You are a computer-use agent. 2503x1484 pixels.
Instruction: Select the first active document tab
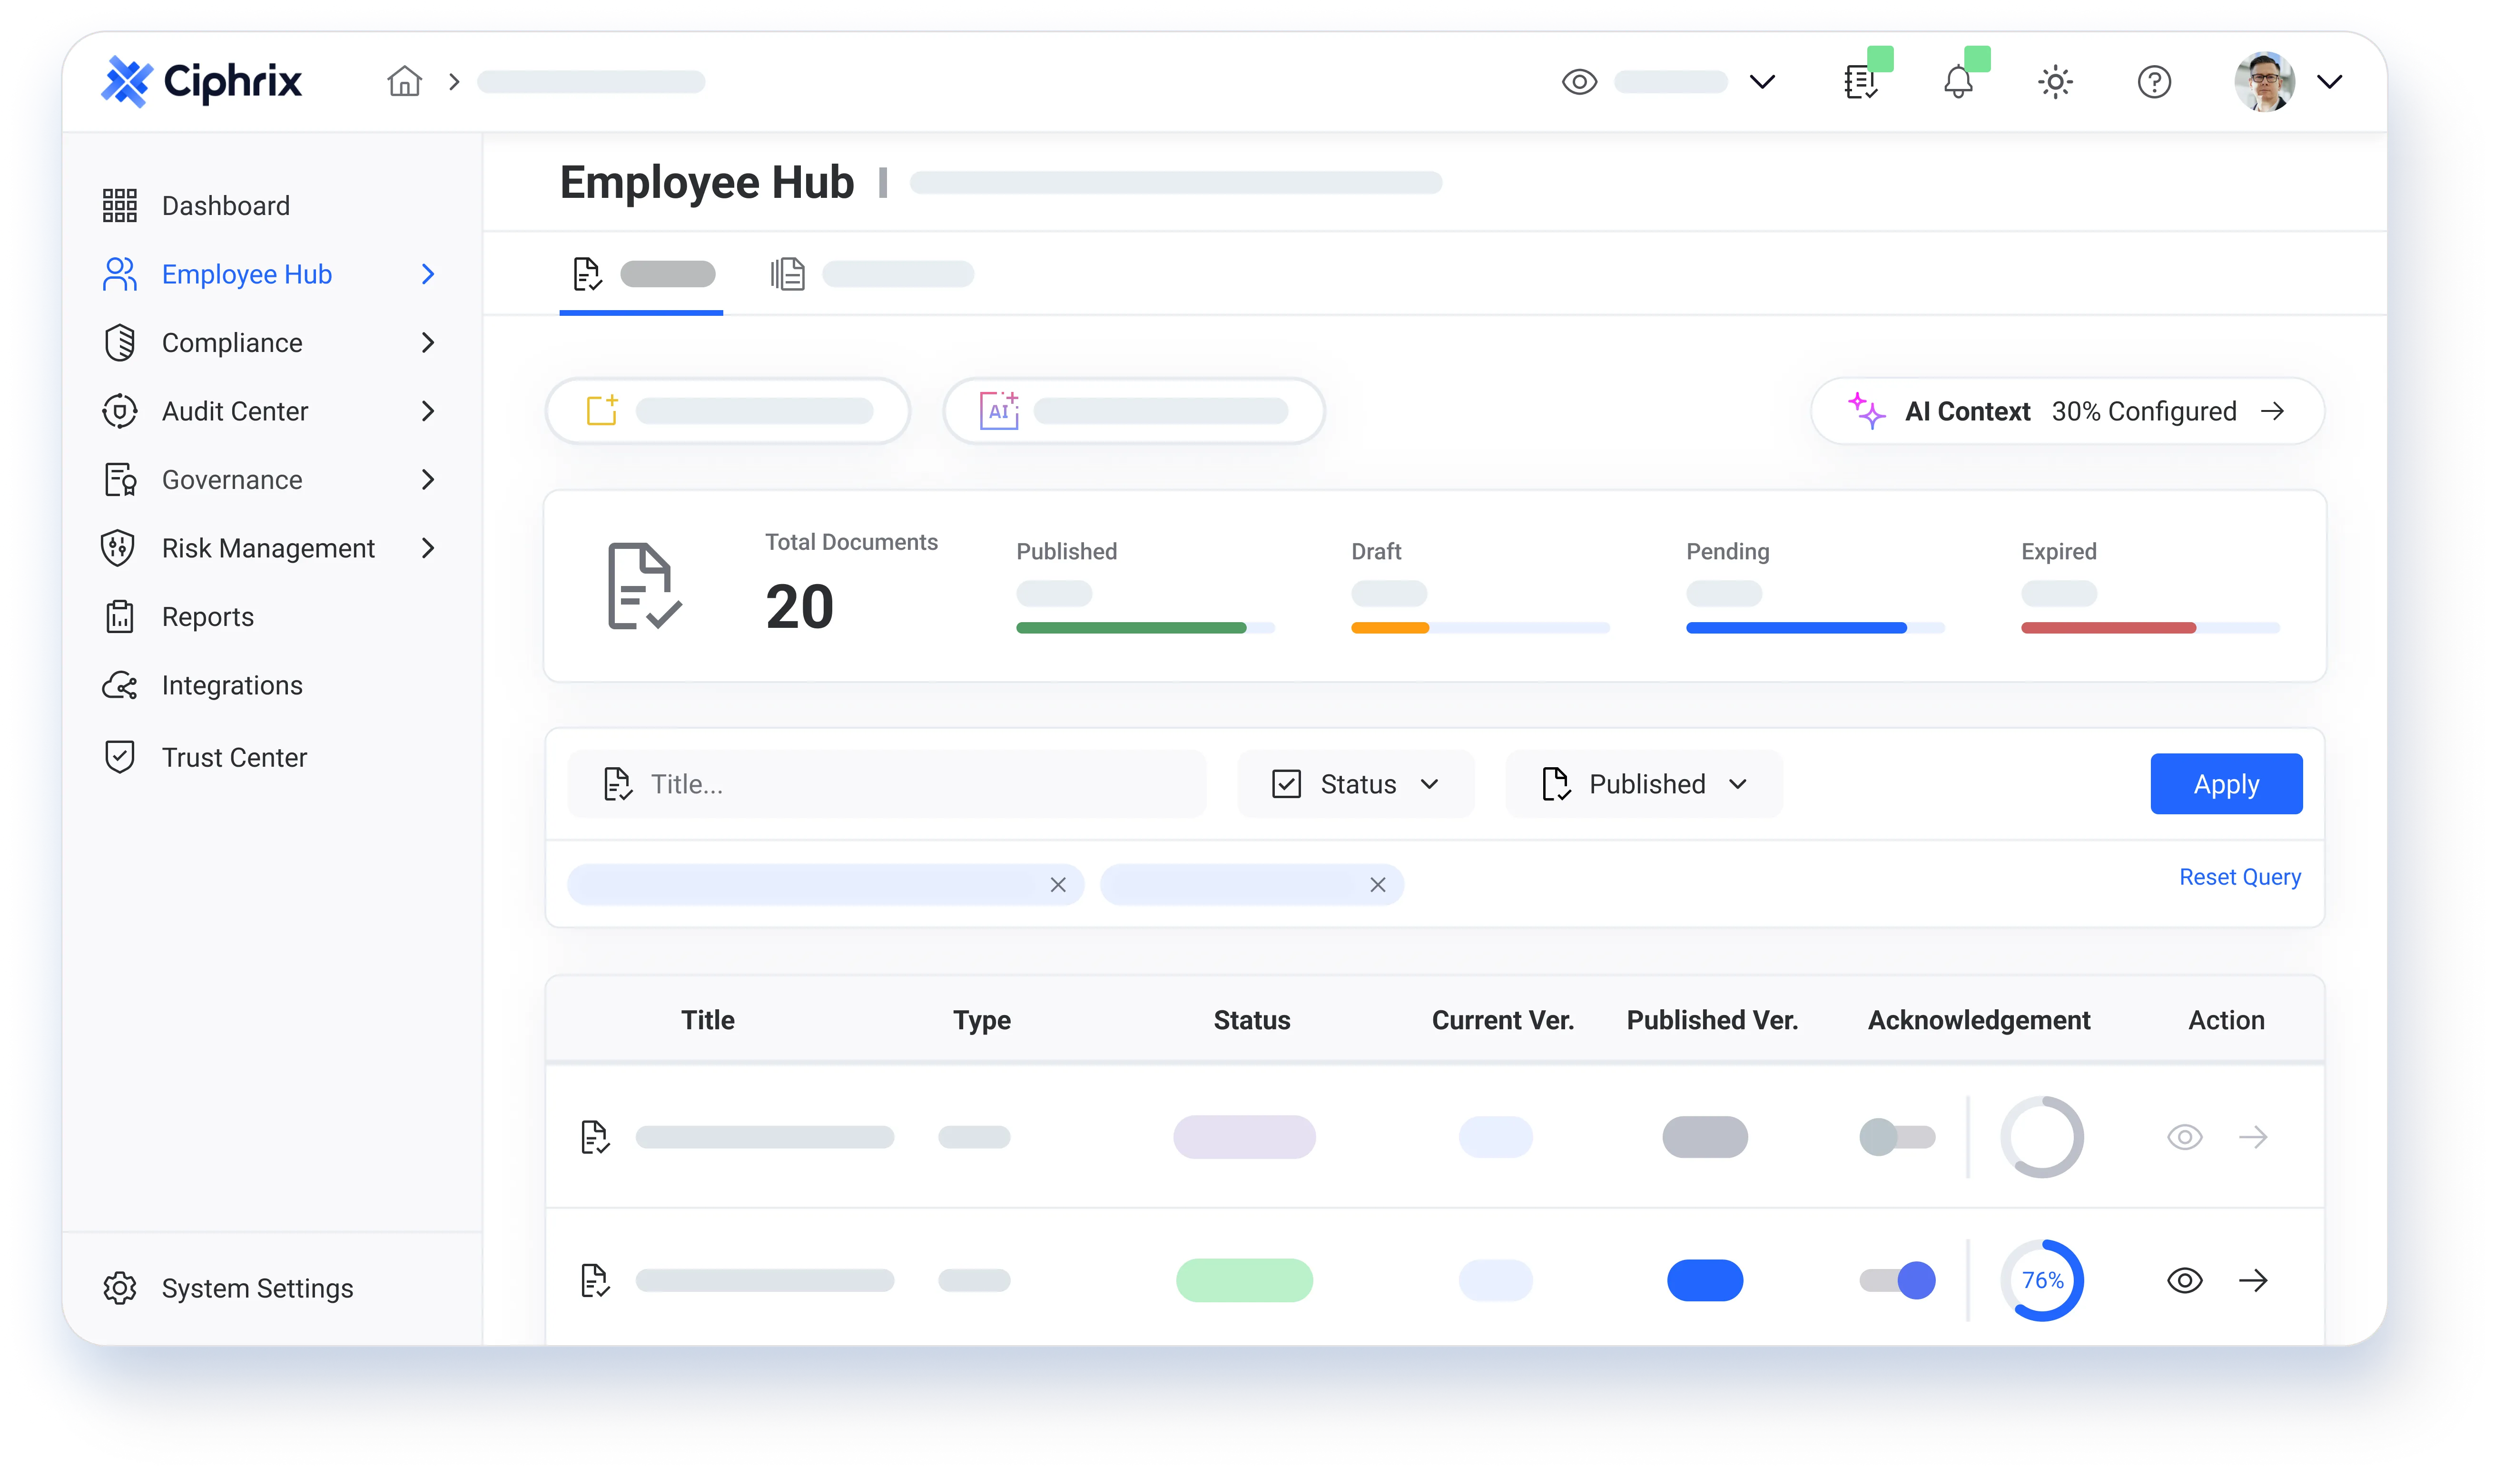pyautogui.click(x=641, y=274)
